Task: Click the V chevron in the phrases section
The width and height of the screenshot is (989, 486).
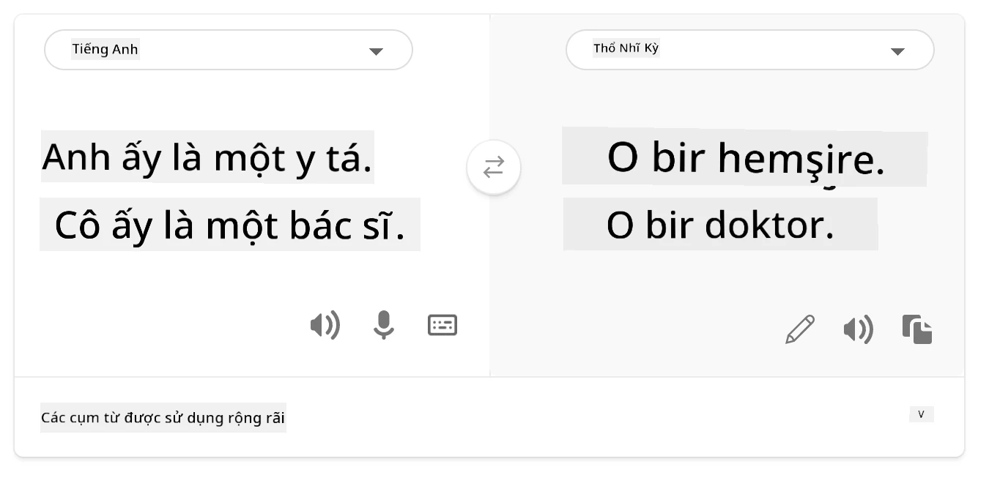Action: pyautogui.click(x=922, y=414)
